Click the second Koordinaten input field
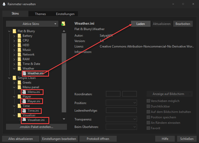 pos(129,94)
